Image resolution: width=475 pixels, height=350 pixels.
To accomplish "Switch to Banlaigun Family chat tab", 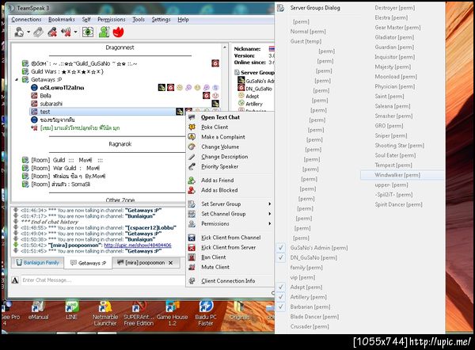I will [38, 262].
